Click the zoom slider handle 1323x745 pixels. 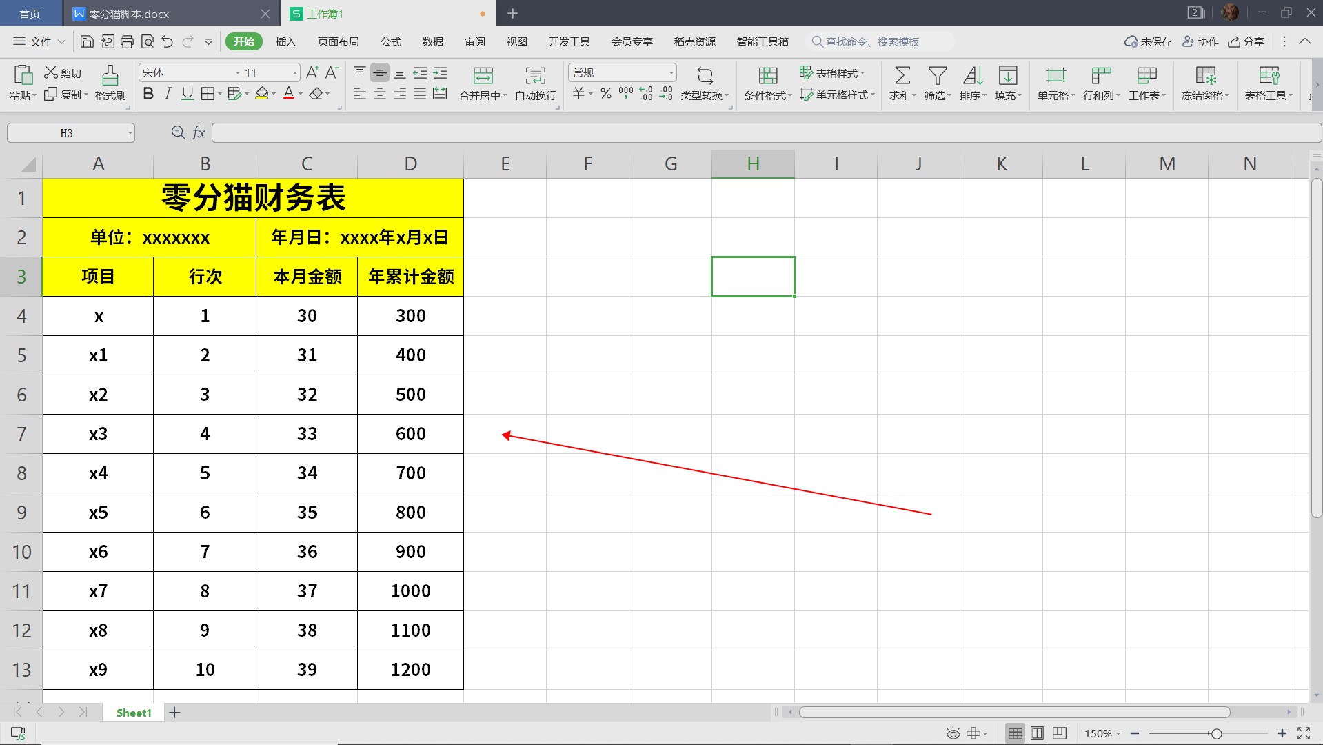pyautogui.click(x=1216, y=734)
